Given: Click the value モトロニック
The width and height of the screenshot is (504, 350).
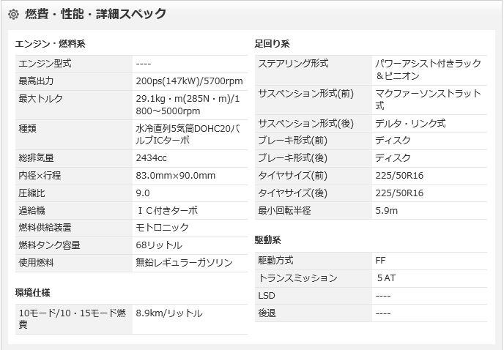Looking at the screenshot, I should click(162, 228).
